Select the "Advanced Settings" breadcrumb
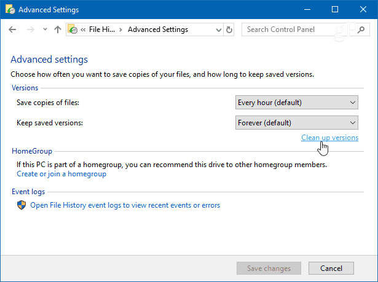The image size is (378, 282). pos(157,29)
